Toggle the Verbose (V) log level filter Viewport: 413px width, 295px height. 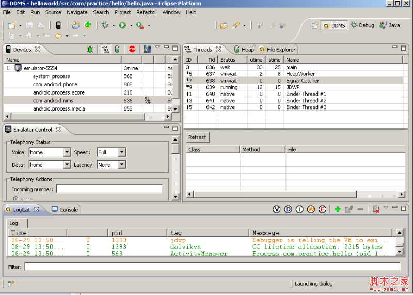coord(276,209)
